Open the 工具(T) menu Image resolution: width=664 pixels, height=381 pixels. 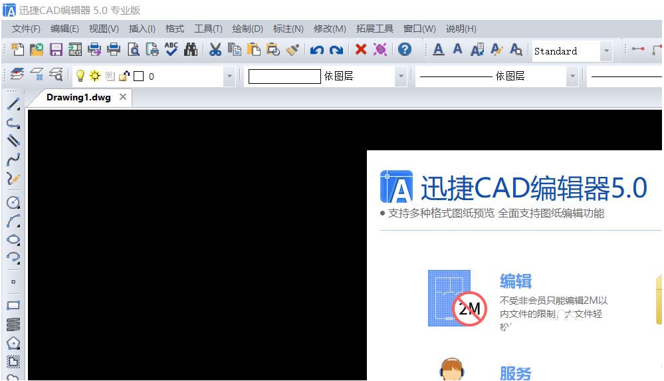(208, 29)
